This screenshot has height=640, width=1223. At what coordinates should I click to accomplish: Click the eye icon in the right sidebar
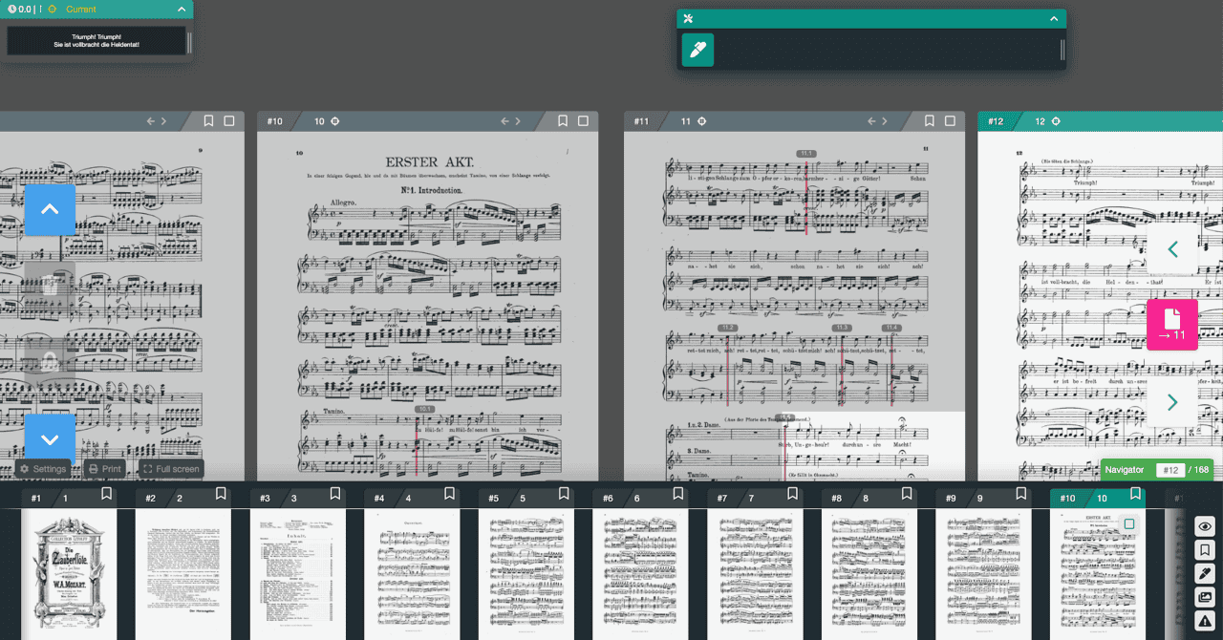click(1205, 526)
